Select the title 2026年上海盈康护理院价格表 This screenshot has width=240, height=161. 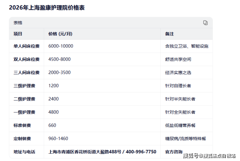(x=47, y=7)
